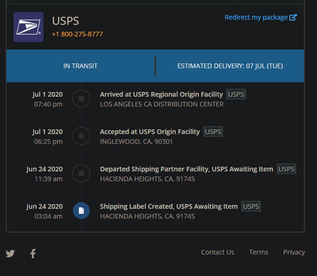Click the IN TRANSIT status section

click(80, 66)
